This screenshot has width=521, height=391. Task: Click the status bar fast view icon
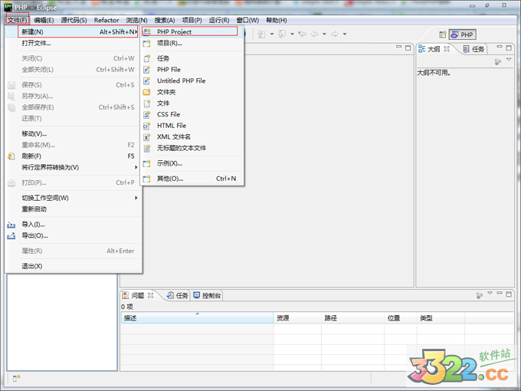[16, 378]
